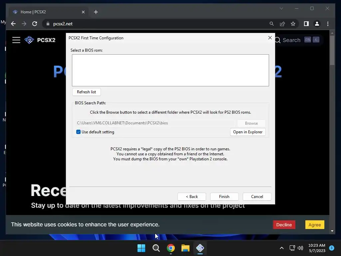This screenshot has width=341, height=256.
Task: Click the zoom magnifier icon in address bar
Action: (272, 24)
